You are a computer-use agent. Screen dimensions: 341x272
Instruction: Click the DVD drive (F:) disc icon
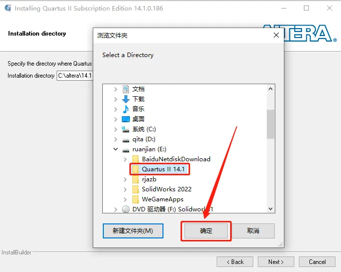tap(126, 209)
